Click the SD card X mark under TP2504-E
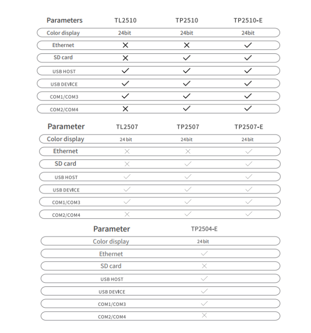Screen dimensions: 311x333 (x=204, y=266)
